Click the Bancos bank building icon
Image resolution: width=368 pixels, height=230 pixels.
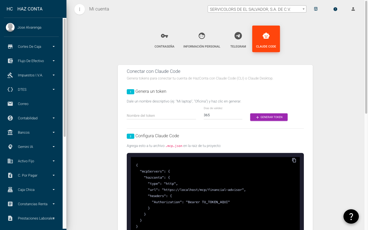[x=10, y=132]
